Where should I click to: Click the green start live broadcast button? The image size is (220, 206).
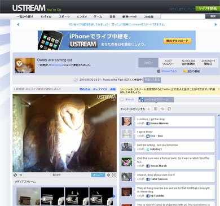(208, 8)
